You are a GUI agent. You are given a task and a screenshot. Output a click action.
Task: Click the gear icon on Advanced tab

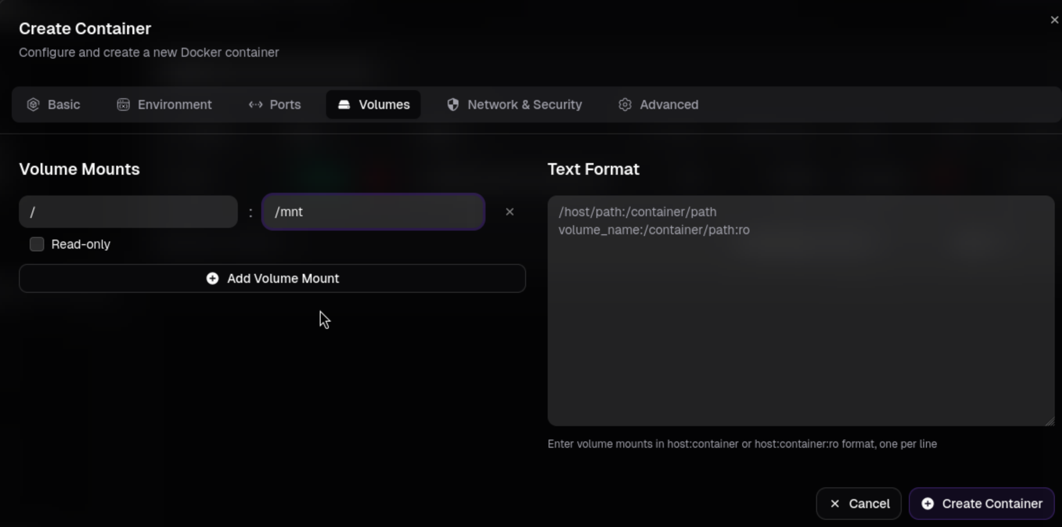pos(625,104)
